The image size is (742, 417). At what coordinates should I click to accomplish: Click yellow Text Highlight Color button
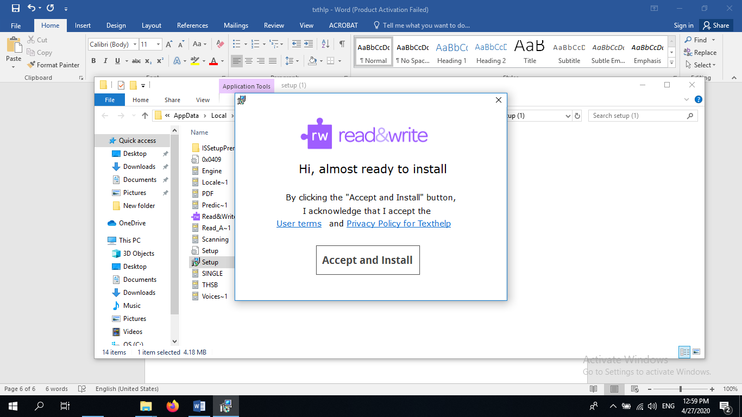click(x=195, y=61)
